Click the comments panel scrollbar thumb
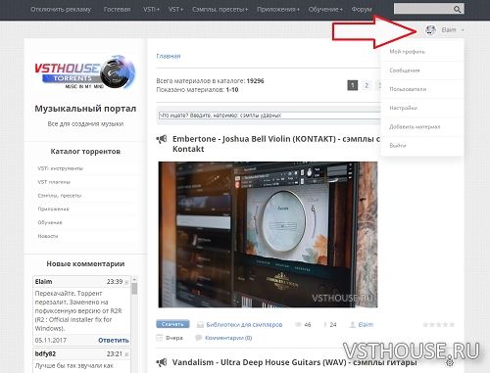This screenshot has width=490, height=373. tap(134, 289)
